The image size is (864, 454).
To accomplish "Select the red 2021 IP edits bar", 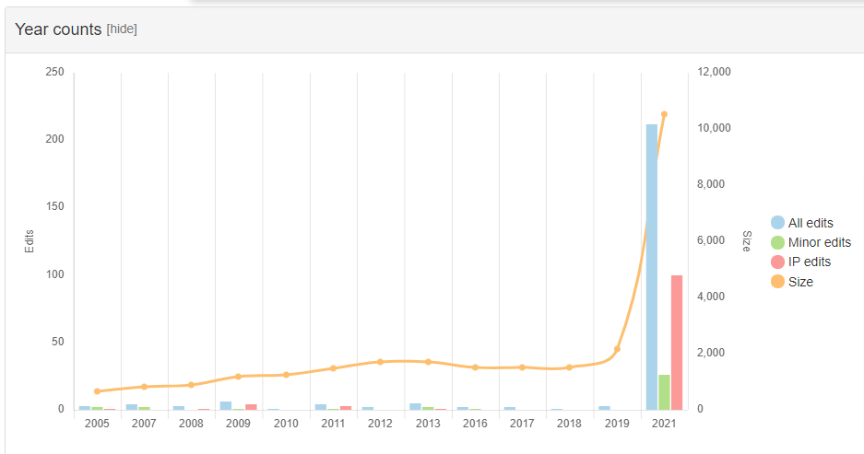I will pos(677,343).
